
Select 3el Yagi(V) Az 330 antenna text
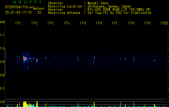point(120,13)
